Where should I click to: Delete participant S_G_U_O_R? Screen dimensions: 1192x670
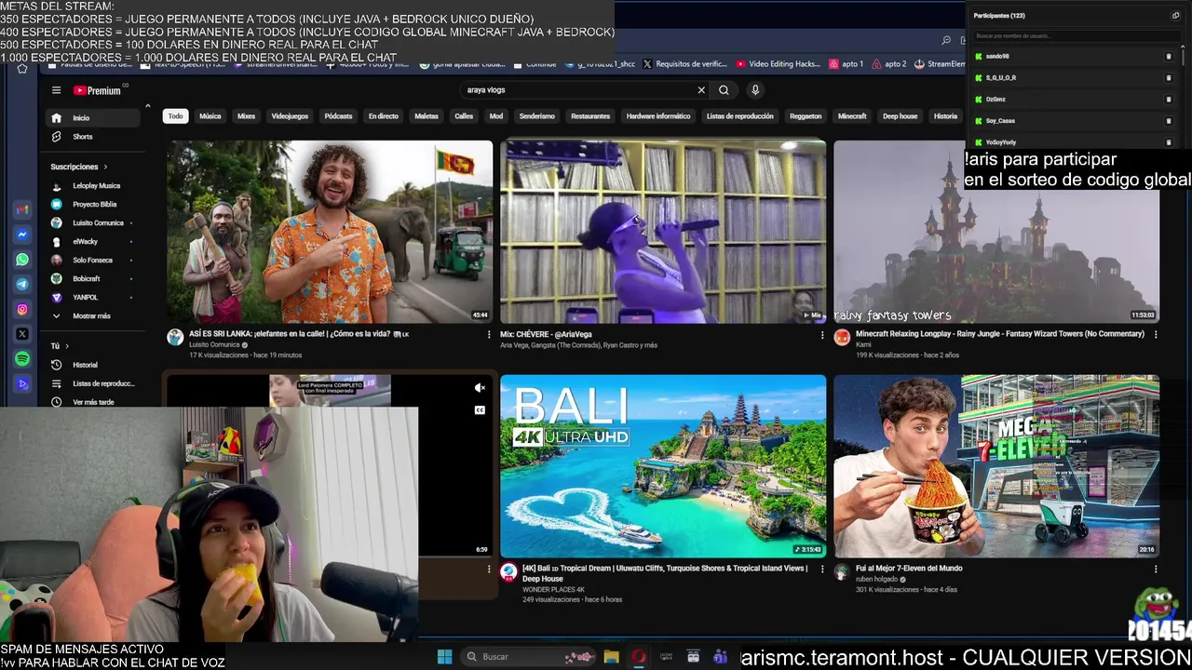coord(1169,78)
